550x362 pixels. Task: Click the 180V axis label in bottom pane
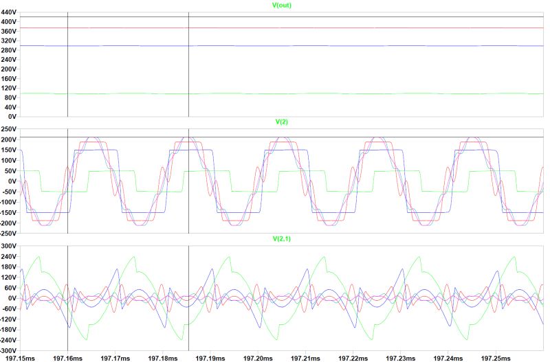point(9,267)
